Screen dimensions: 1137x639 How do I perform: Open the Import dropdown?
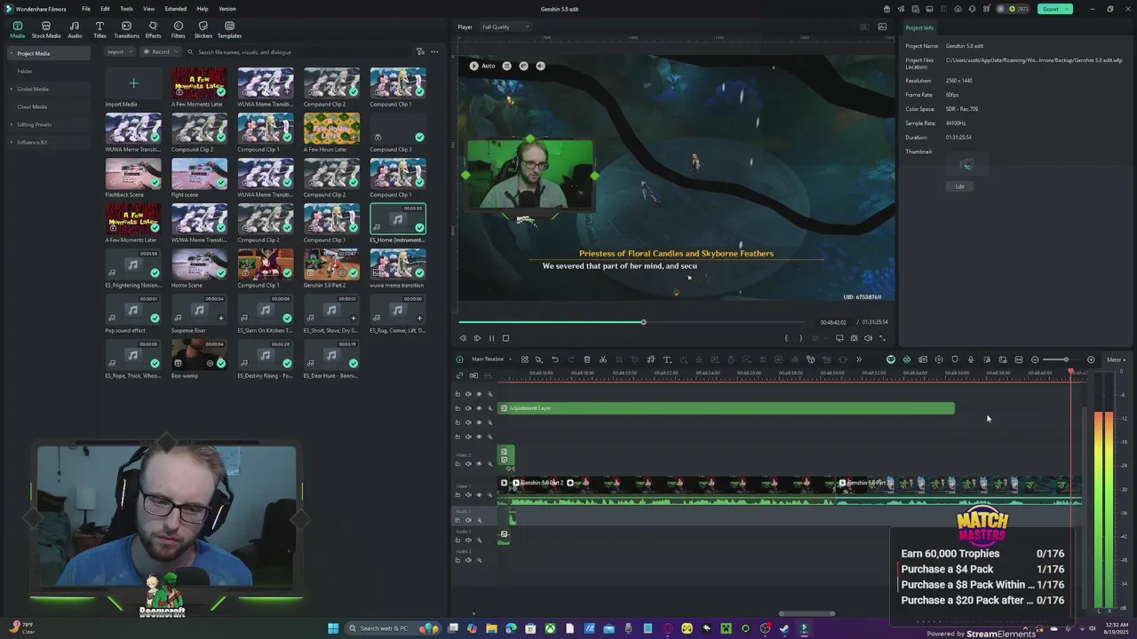(118, 51)
